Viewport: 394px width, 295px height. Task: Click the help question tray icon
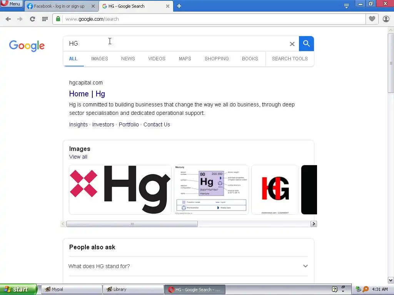[x=334, y=289]
